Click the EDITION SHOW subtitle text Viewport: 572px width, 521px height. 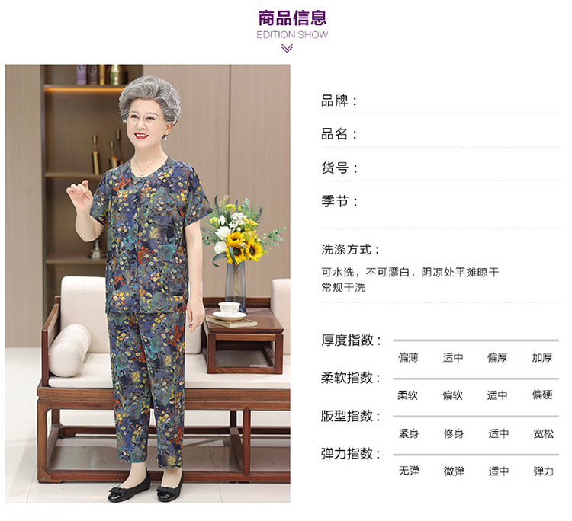click(x=292, y=34)
